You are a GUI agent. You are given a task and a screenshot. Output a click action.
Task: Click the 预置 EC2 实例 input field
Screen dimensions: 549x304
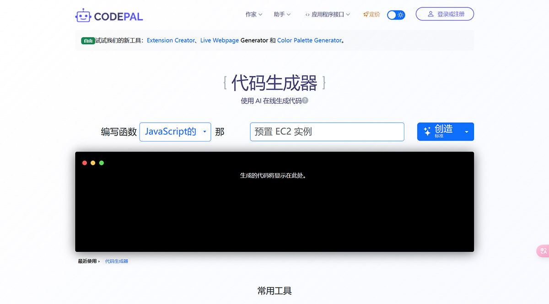tap(327, 131)
